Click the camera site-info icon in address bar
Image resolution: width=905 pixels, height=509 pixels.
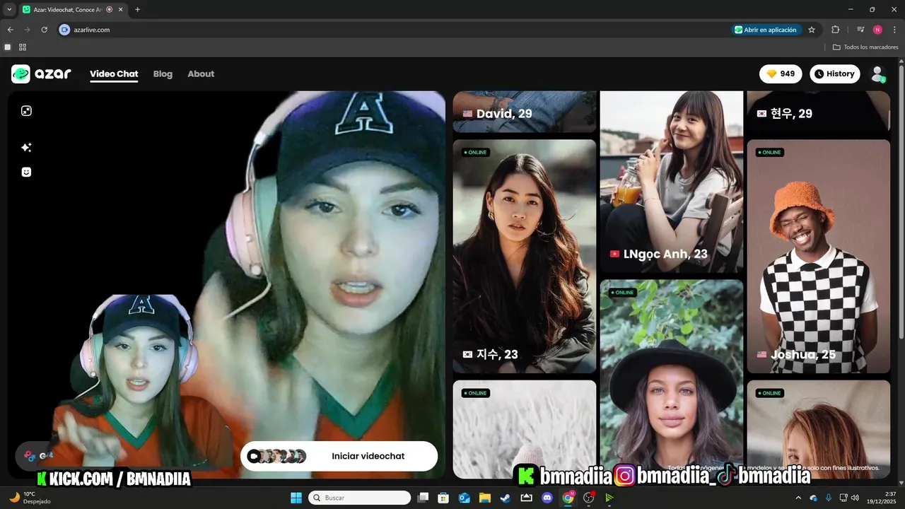[x=65, y=30]
